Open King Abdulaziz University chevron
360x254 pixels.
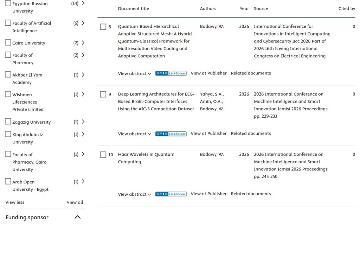pyautogui.click(x=83, y=134)
